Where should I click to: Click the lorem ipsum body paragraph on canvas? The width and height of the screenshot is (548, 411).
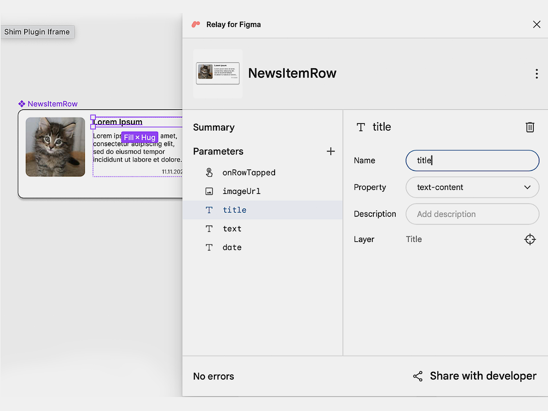137,148
